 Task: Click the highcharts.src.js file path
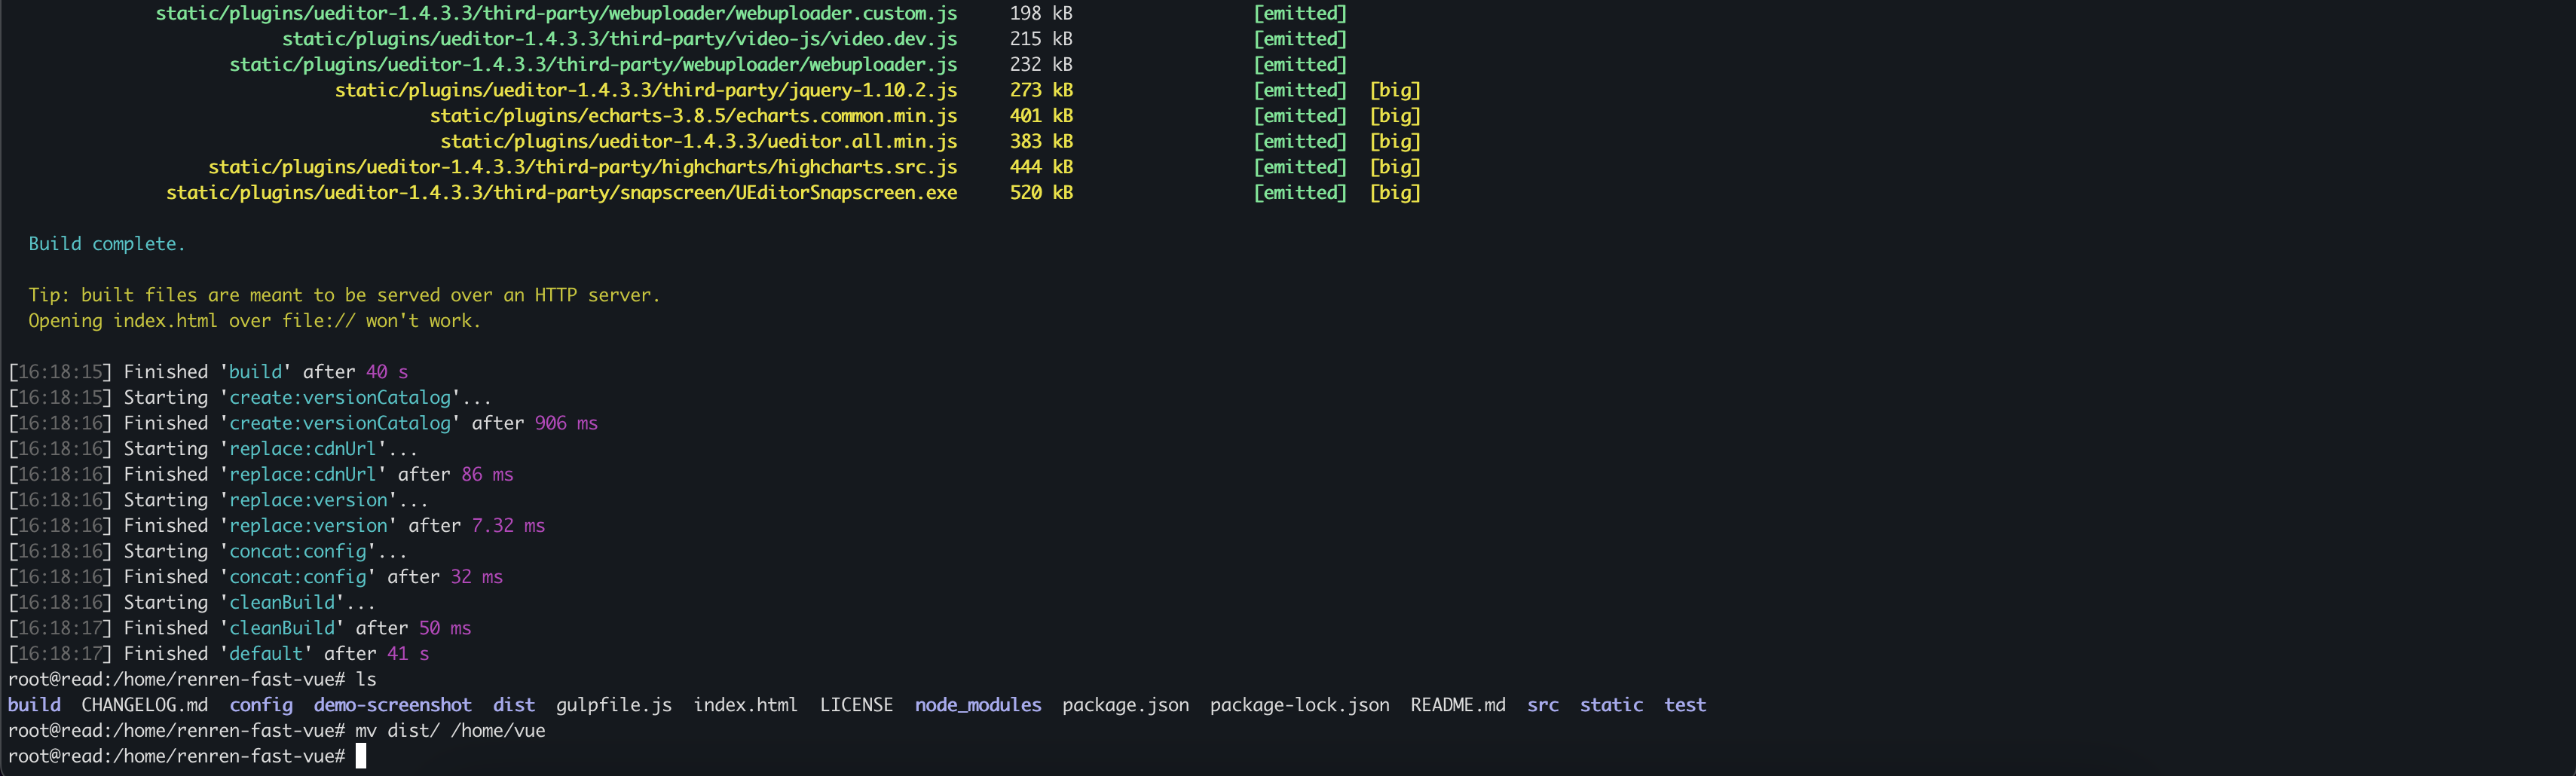click(x=582, y=167)
